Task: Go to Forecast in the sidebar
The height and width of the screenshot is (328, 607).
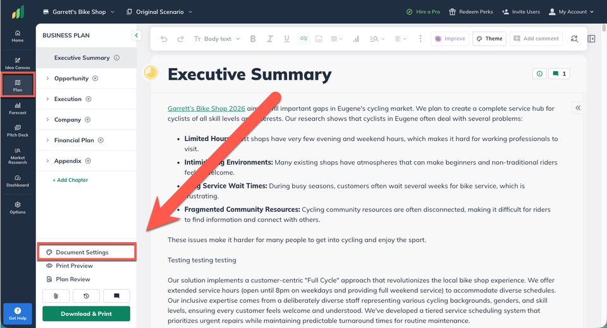Action: point(18,109)
